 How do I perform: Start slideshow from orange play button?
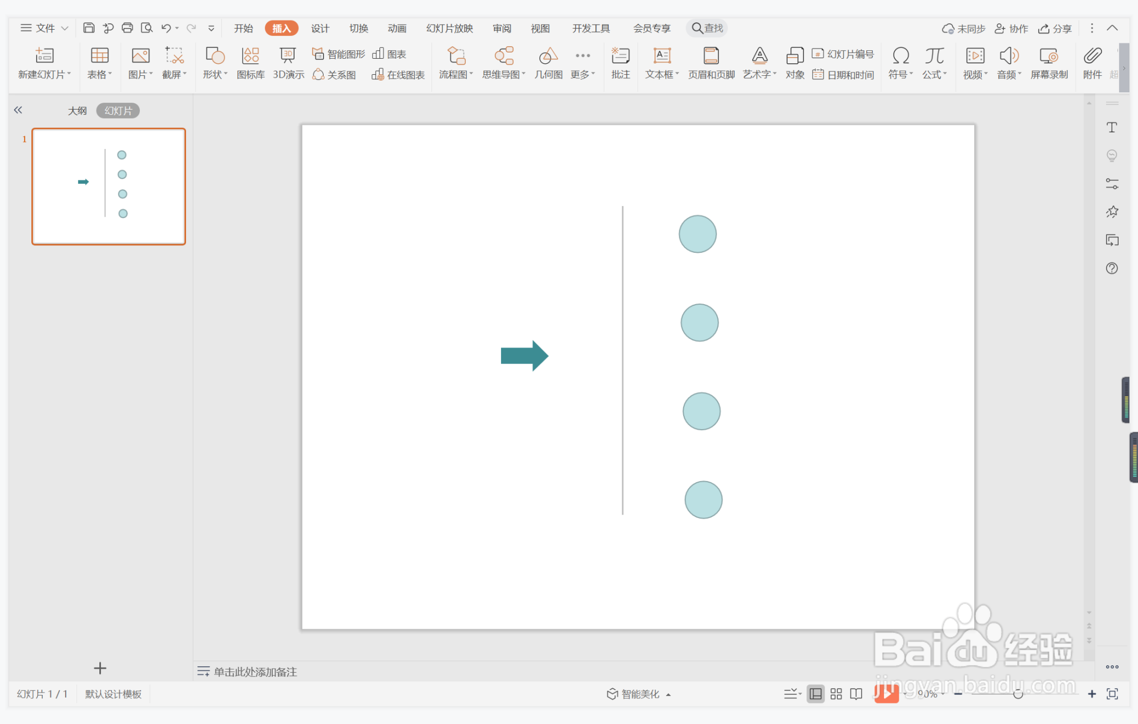pyautogui.click(x=886, y=694)
